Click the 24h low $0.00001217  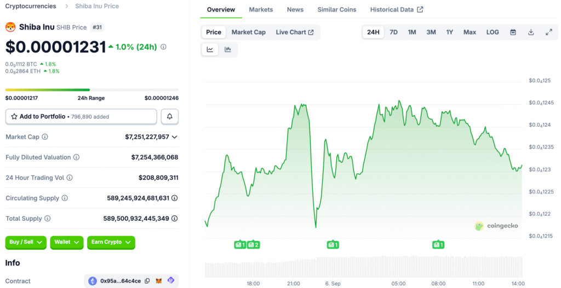click(22, 98)
